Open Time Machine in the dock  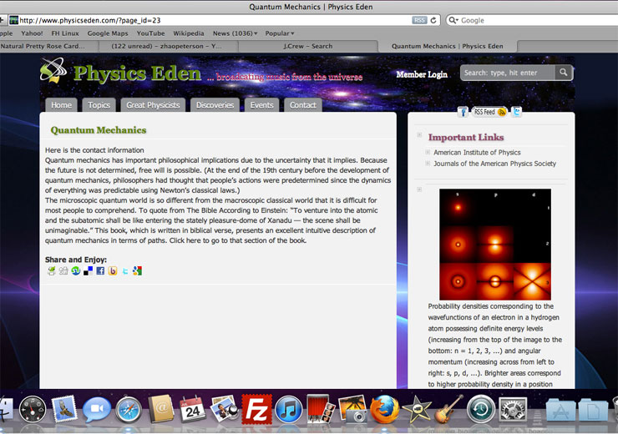(x=481, y=410)
